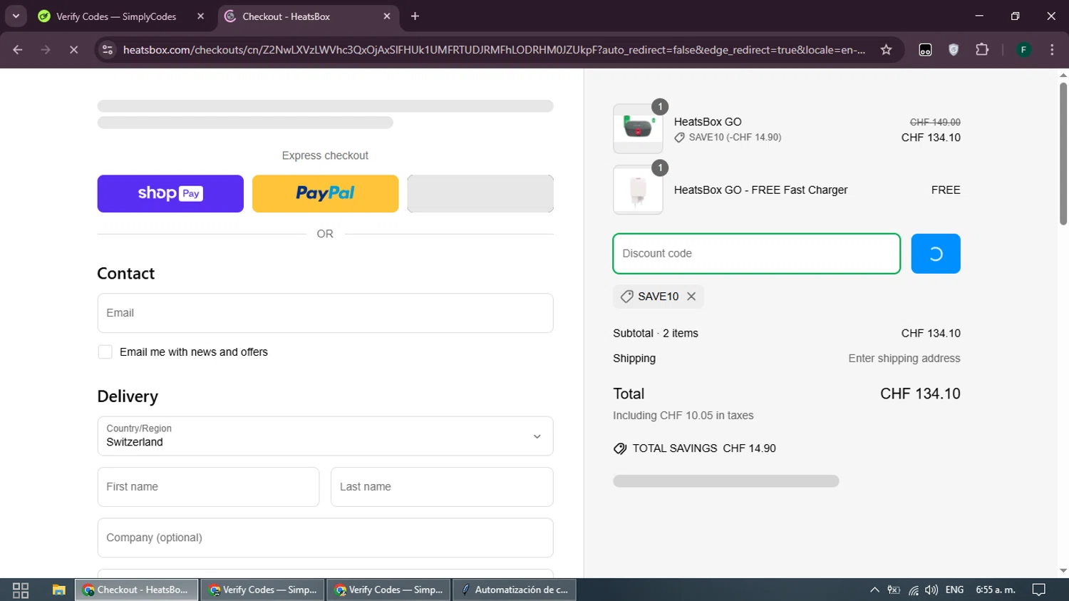View site information icon in address bar
Viewport: 1069px width, 601px height.
click(108, 50)
